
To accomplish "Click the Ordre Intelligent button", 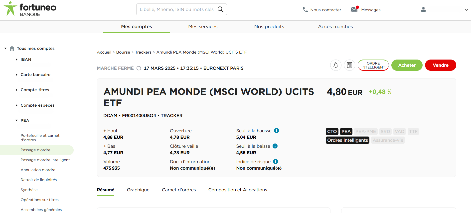I will tap(373, 65).
